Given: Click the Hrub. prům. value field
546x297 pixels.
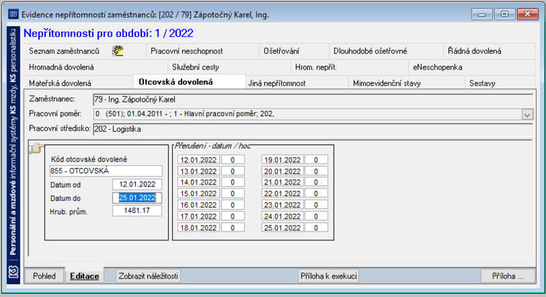Looking at the screenshot, I should click(x=137, y=211).
